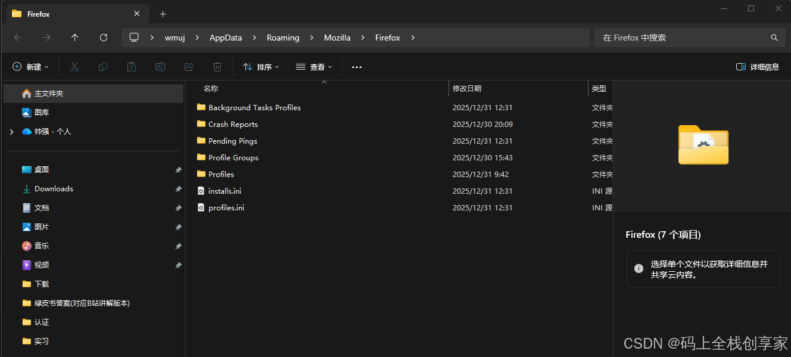Expand chevron after Mozilla in address bar

tap(363, 38)
